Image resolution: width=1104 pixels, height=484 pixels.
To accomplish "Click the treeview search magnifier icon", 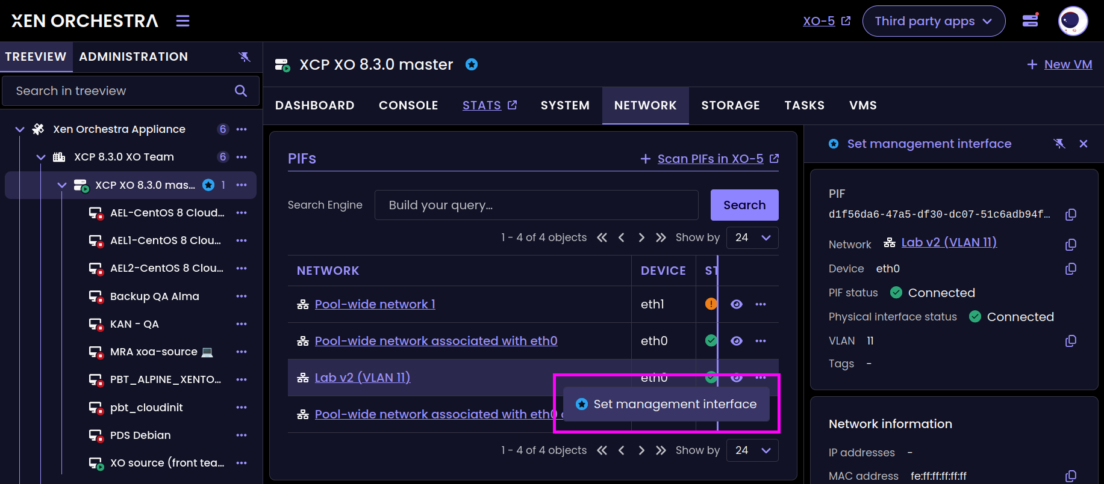I will click(241, 91).
